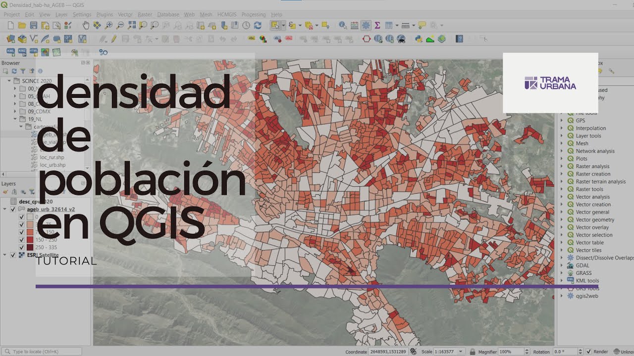Toggle visibility of ESRI Satellite layer
This screenshot has height=356, width=634.
click(13, 255)
